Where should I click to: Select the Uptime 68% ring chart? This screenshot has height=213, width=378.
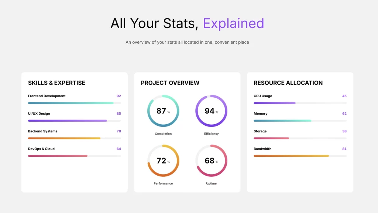click(211, 160)
